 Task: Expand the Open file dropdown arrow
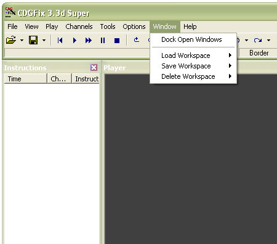tap(22, 40)
